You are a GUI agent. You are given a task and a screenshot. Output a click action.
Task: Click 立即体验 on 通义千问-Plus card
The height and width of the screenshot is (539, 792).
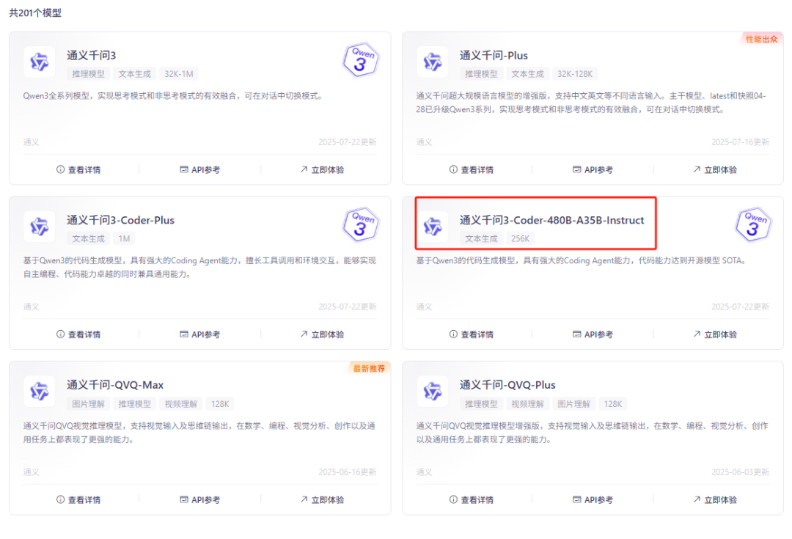point(715,169)
